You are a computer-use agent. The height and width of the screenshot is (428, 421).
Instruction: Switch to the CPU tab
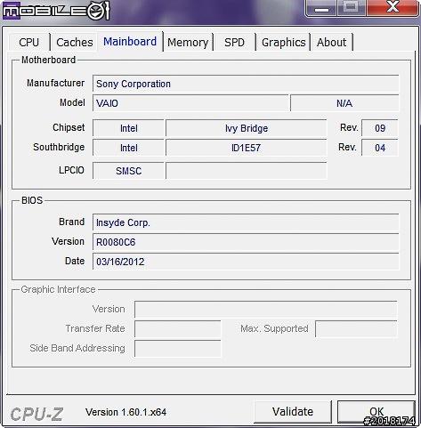(x=29, y=42)
